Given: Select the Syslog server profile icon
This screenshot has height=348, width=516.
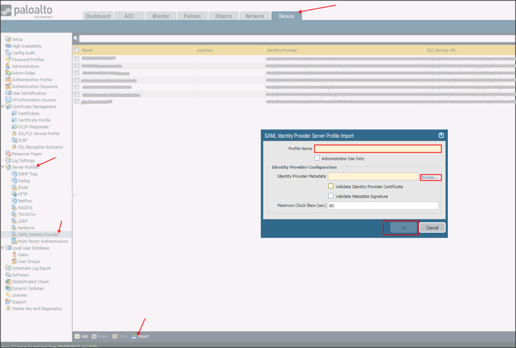Looking at the screenshot, I should tap(14, 181).
